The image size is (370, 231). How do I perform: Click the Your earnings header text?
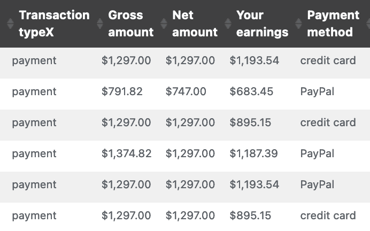pyautogui.click(x=262, y=24)
